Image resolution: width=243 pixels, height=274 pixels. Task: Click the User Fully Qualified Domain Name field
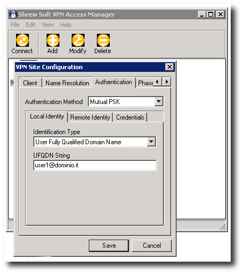point(95,142)
